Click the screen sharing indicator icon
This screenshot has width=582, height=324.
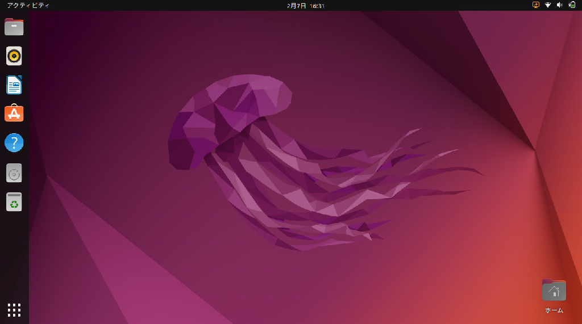(x=535, y=5)
